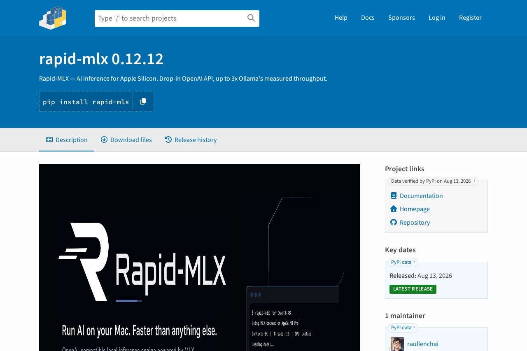Viewport: 527px width, 351px height.
Task: Click the Download files arrow icon
Action: click(104, 139)
